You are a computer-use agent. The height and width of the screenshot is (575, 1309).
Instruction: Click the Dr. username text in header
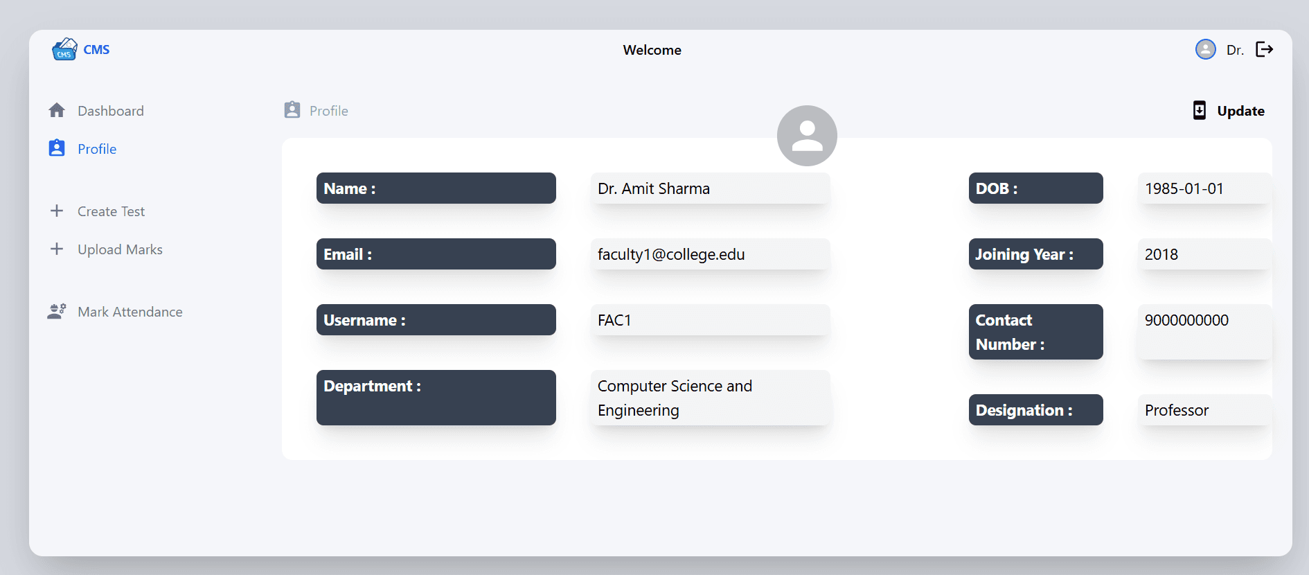(1235, 50)
